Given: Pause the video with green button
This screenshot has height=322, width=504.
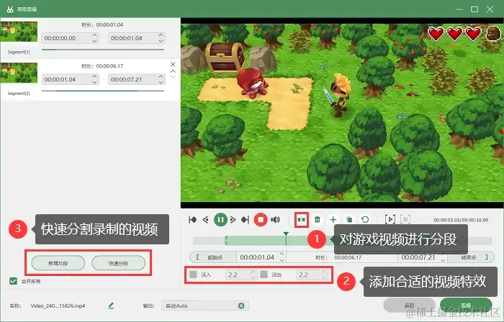Looking at the screenshot, I should click(x=220, y=220).
